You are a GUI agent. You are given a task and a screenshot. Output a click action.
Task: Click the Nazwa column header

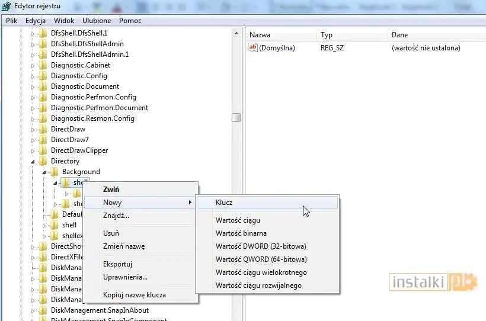tap(260, 35)
